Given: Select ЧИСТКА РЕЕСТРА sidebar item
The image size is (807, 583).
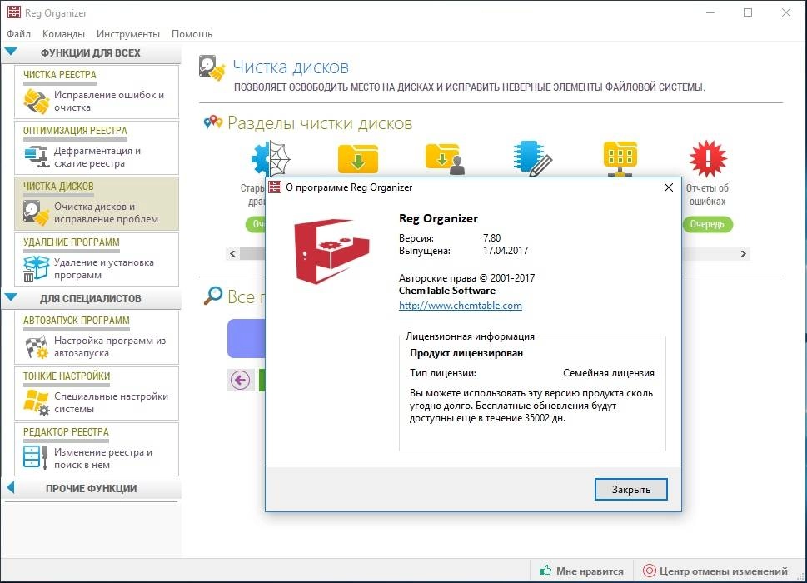Looking at the screenshot, I should (97, 92).
